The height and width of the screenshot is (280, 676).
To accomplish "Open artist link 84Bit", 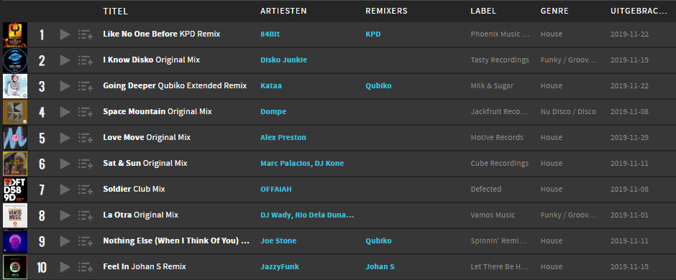I will [270, 34].
